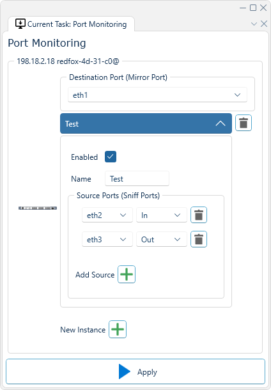The image size is (271, 390).
Task: Click the switch device thumbnail image
Action: 38,208
